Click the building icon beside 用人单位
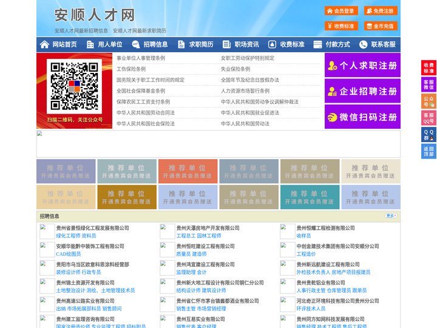This screenshot has width=437, height=328. point(90,44)
